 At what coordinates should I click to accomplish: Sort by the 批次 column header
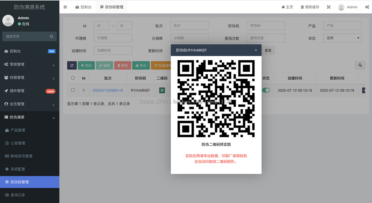point(108,78)
